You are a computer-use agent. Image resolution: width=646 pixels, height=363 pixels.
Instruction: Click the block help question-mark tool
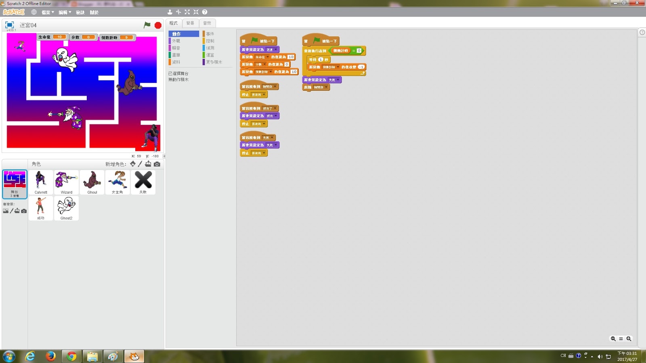[x=205, y=12]
